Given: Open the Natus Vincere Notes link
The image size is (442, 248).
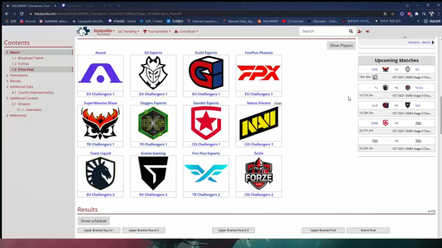Looking at the screenshot, I should 278,103.
